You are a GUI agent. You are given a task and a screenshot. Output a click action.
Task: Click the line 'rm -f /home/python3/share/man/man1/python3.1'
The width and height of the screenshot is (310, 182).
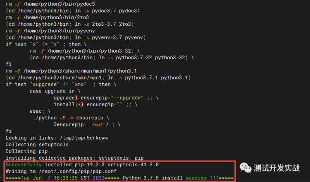coord(71,71)
